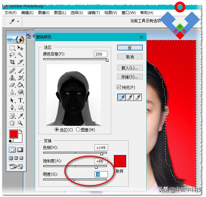206x197 pixels.
Task: Open the 窗口(W) menu
Action: [128, 13]
